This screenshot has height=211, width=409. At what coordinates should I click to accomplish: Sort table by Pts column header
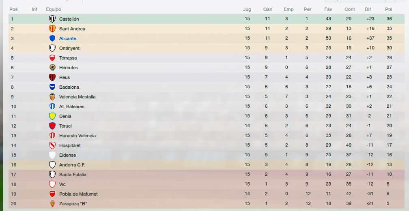click(388, 9)
